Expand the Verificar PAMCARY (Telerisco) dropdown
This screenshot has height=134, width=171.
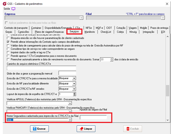(x=70, y=112)
